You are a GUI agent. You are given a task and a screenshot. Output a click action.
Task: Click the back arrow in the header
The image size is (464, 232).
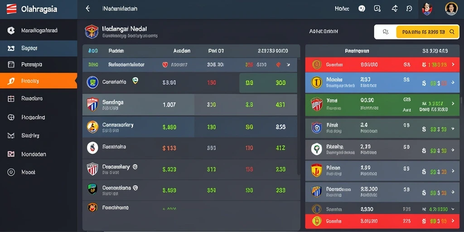tap(87, 9)
